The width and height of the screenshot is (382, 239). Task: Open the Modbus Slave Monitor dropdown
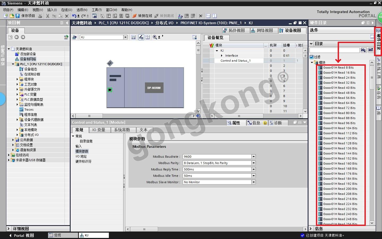click(x=254, y=182)
